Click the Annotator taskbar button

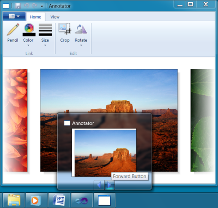[x=105, y=200]
